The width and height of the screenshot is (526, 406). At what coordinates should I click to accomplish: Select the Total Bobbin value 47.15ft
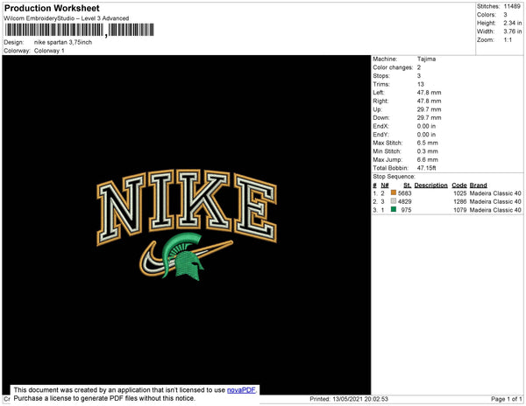point(426,168)
